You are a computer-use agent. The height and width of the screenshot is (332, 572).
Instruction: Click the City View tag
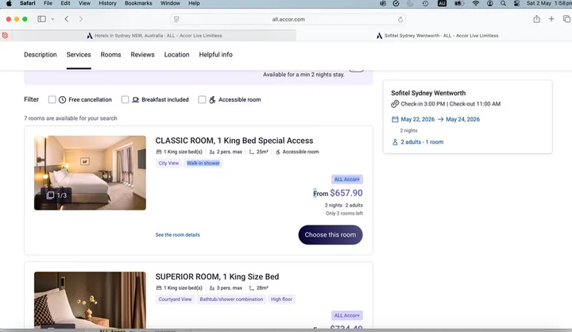(168, 163)
